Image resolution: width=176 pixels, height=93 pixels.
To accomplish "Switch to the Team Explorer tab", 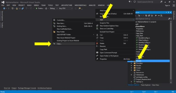I will pos(146,85).
